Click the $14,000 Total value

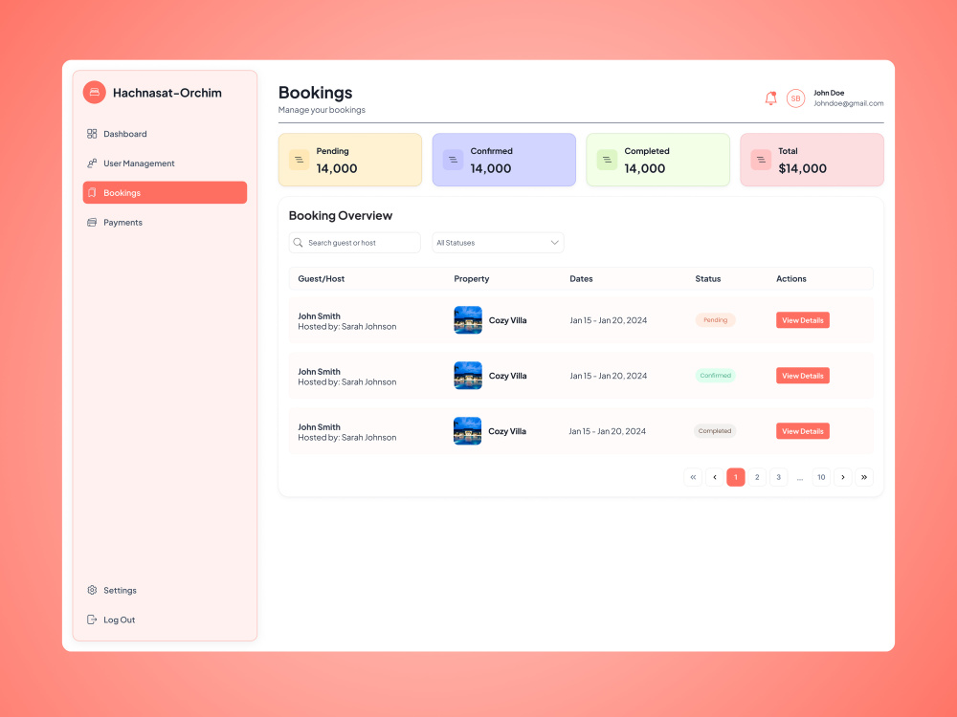[802, 169]
